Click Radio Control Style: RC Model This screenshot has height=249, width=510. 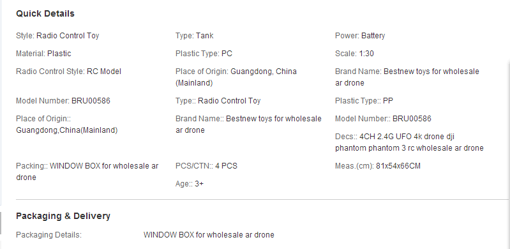69,72
